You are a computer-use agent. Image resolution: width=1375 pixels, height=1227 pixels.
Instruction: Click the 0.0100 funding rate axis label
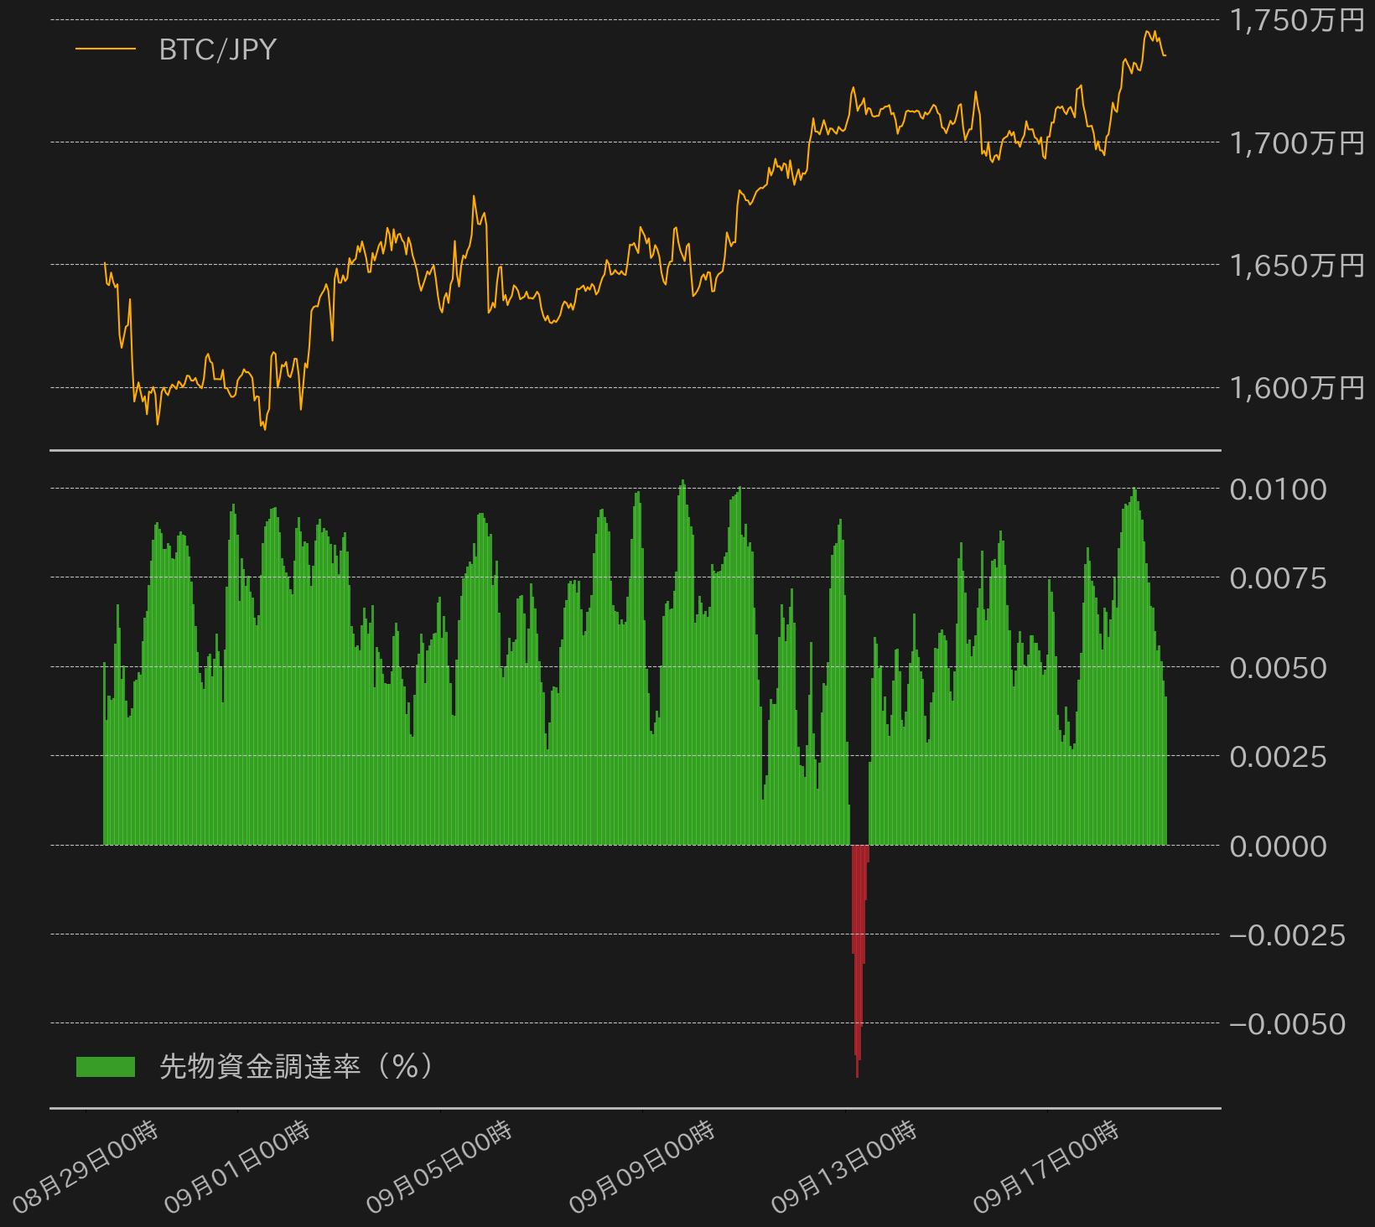pyautogui.click(x=1278, y=489)
